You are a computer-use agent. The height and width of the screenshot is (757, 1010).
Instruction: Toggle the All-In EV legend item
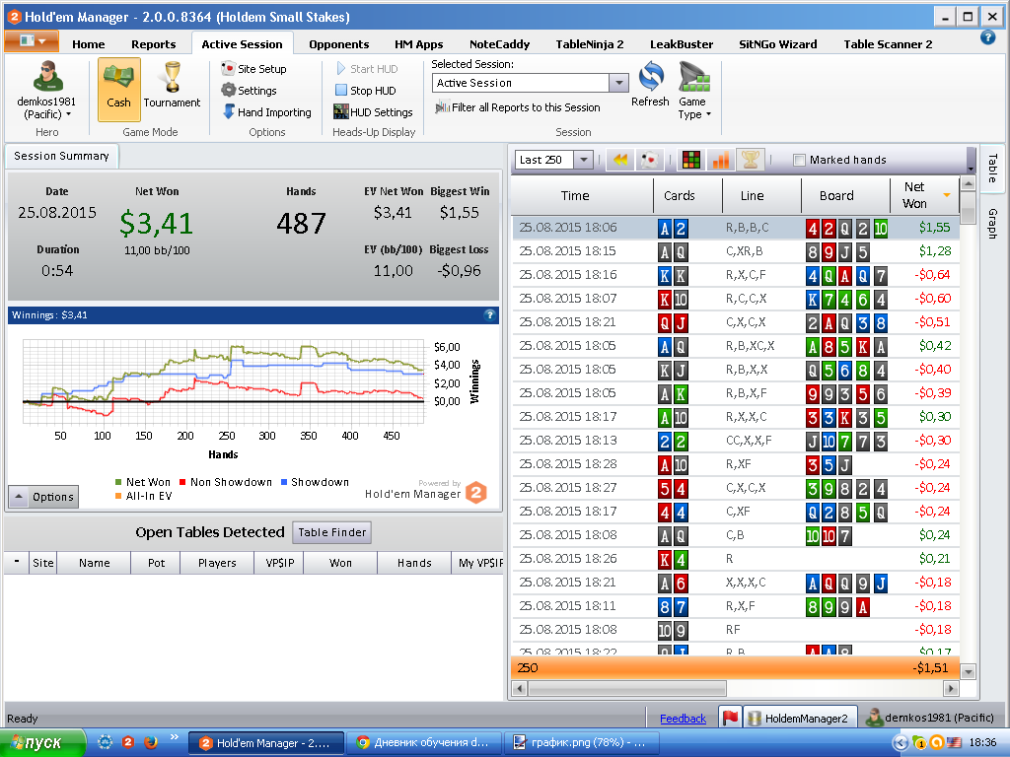point(143,497)
